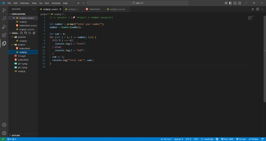Viewport: 266px width, 141px height.
Task: Open the Extensions view
Action: click(4, 35)
